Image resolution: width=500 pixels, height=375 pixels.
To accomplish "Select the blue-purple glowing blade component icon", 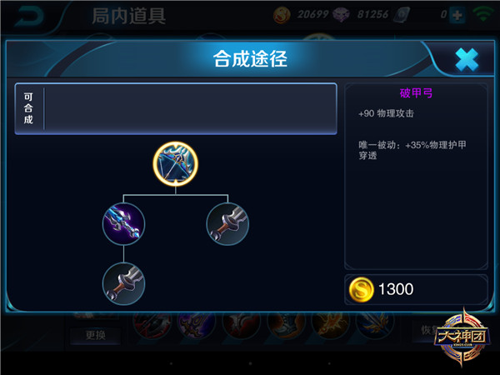I will (123, 224).
